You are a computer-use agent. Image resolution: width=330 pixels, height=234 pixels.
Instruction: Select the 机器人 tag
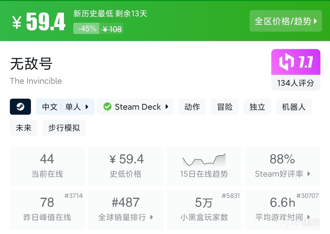click(294, 107)
